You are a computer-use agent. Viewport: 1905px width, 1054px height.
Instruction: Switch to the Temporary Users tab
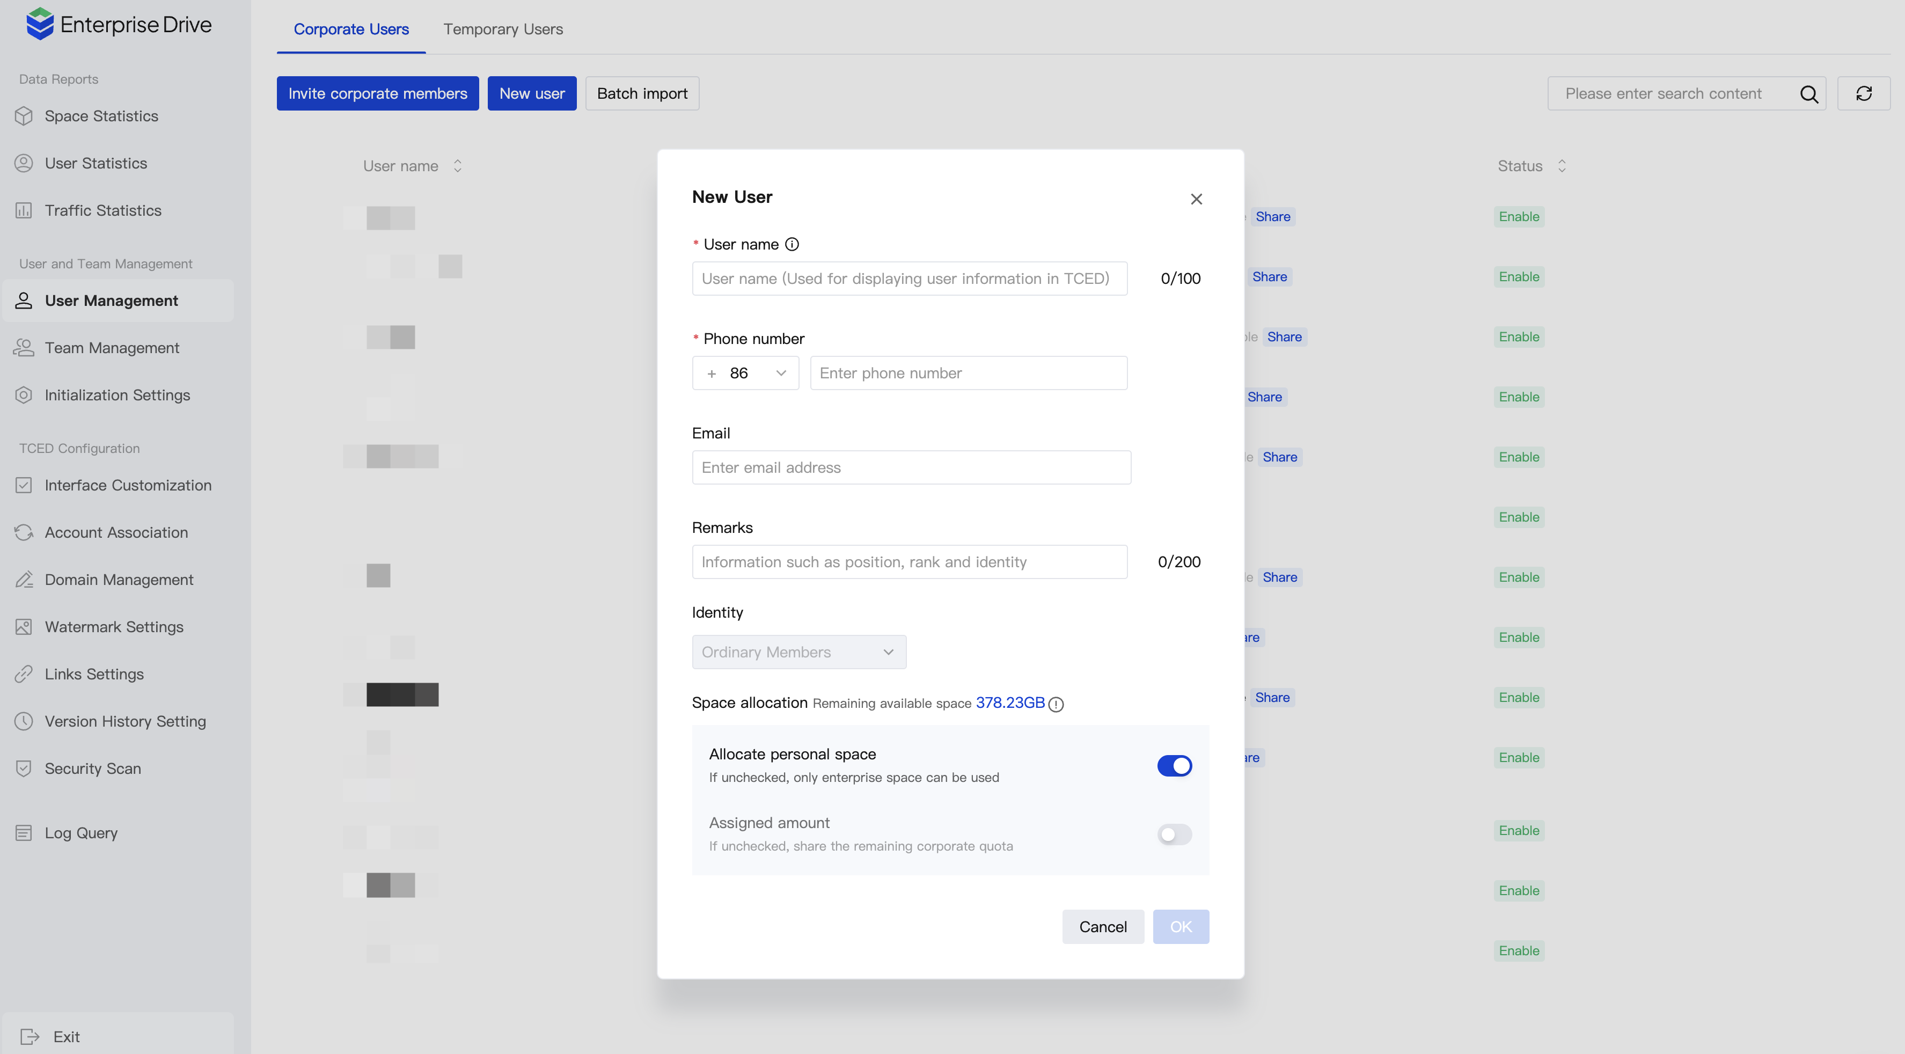(503, 29)
